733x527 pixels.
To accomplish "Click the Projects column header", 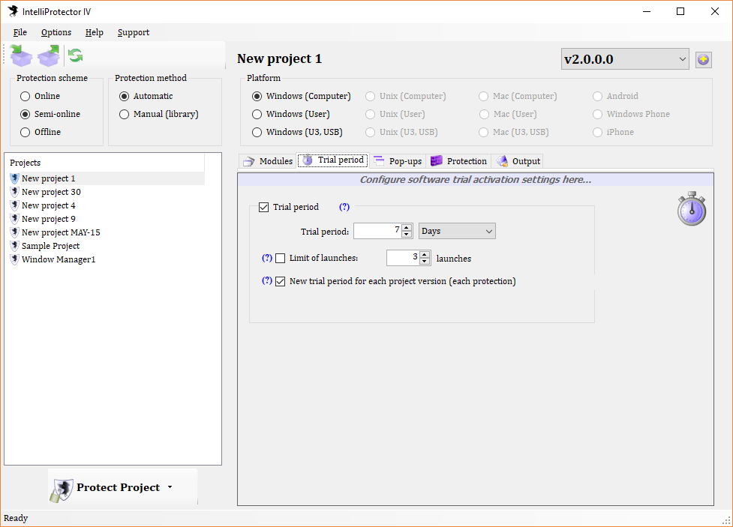I will coord(105,163).
